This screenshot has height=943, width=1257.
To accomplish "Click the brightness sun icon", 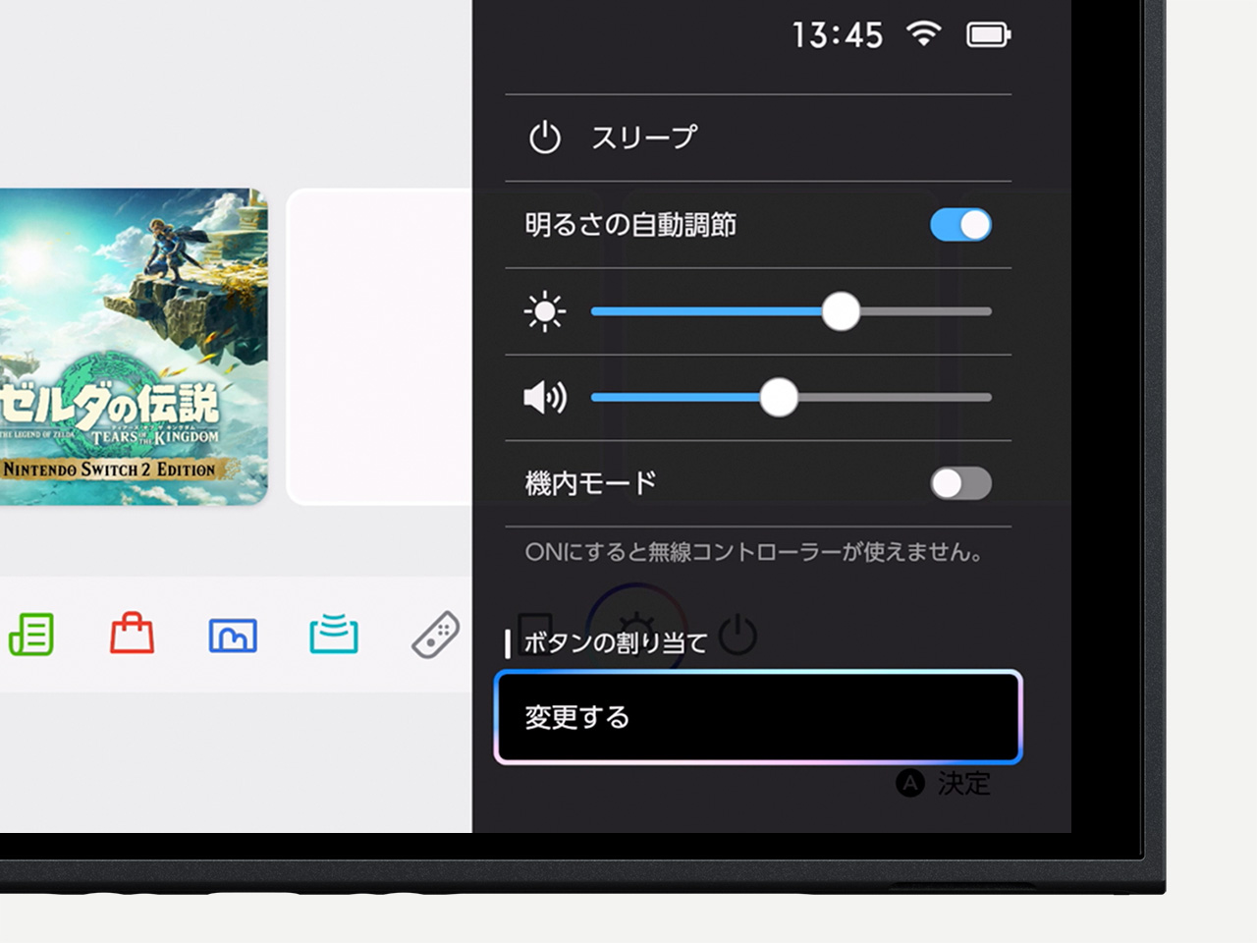I will click(546, 311).
